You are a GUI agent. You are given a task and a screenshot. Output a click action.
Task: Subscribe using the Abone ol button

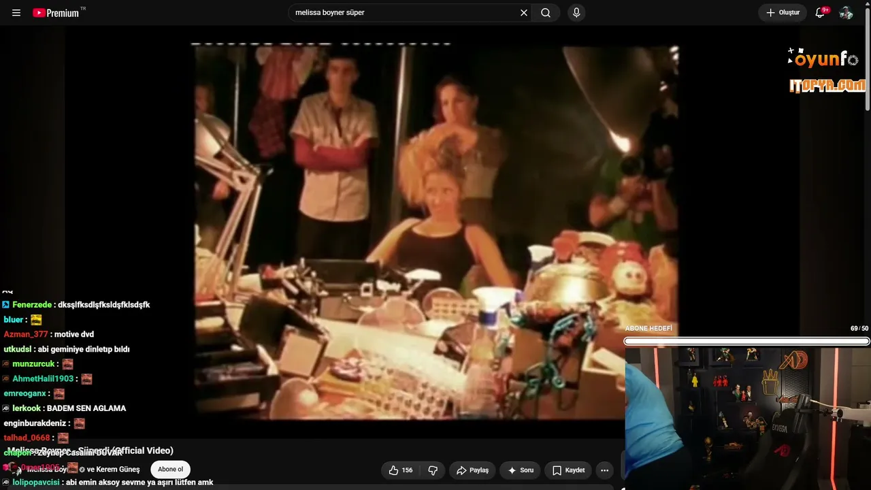tap(170, 470)
